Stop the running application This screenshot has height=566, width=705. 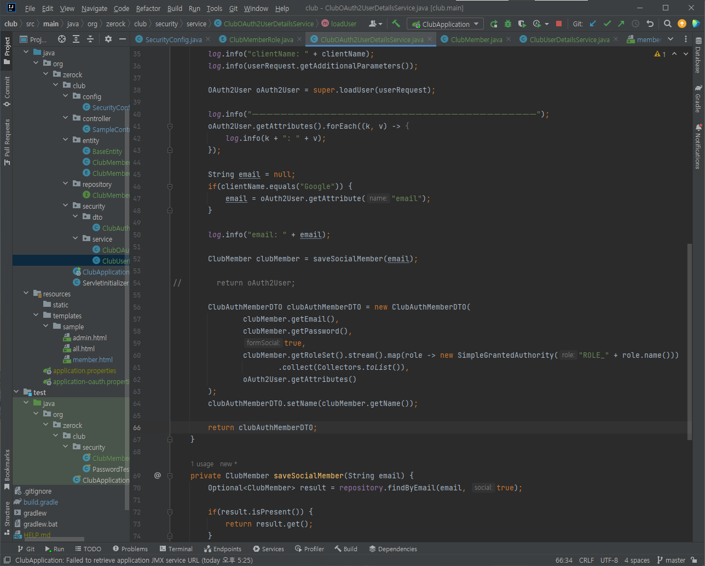(559, 24)
